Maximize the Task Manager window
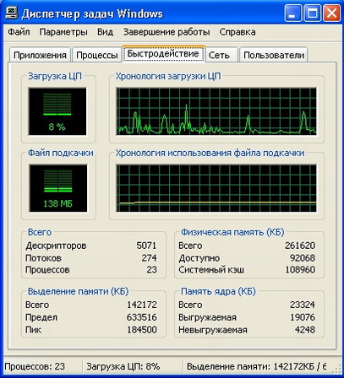 [312, 13]
